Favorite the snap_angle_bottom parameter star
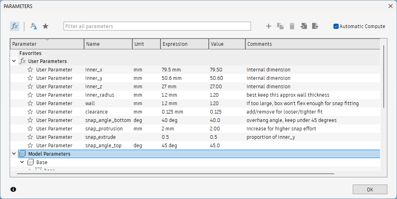Screen dimensions: 397x199 [x=30, y=120]
